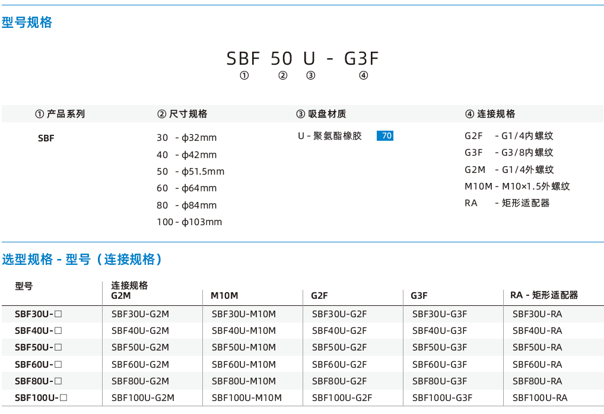Click the SBF30U-G2F cell
Screen dimensions: 604x414
pyautogui.click(x=339, y=314)
